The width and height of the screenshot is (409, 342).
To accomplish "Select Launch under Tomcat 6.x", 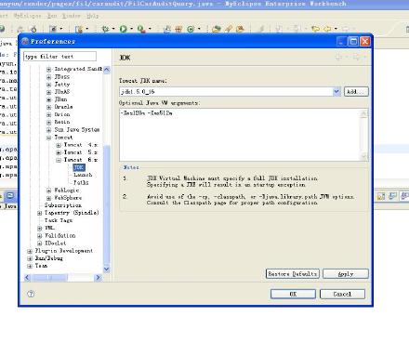I will 83,175.
